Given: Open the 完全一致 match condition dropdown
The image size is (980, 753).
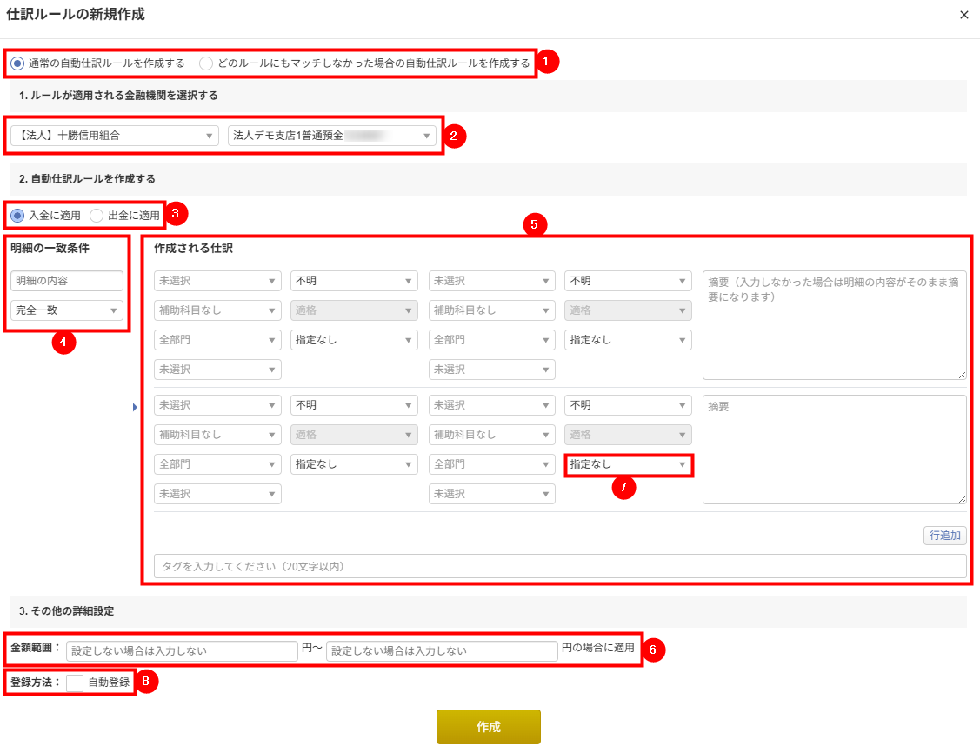Looking at the screenshot, I should click(x=67, y=310).
